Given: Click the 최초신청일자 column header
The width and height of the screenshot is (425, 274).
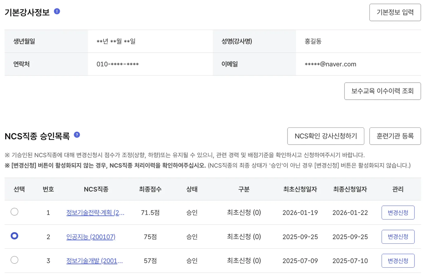Looking at the screenshot, I should coord(300,189).
